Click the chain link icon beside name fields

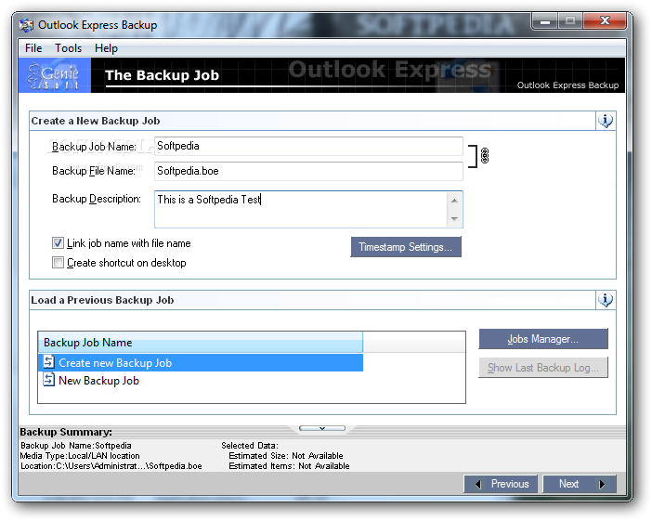485,155
